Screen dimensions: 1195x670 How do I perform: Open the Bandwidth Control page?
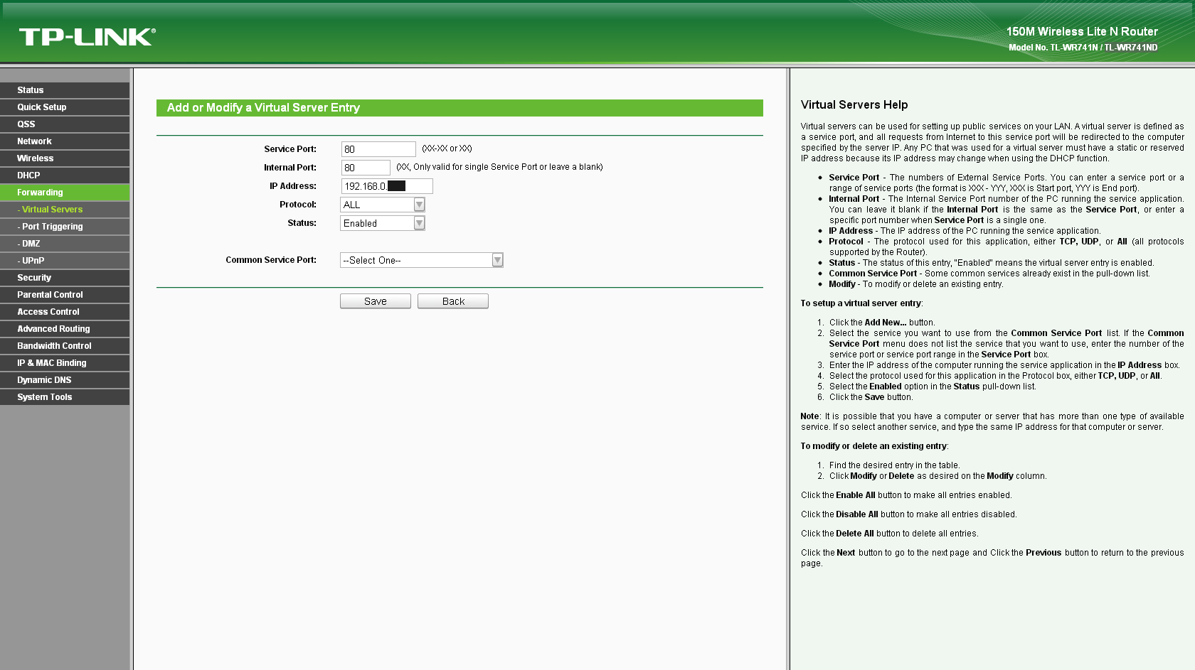pos(54,345)
